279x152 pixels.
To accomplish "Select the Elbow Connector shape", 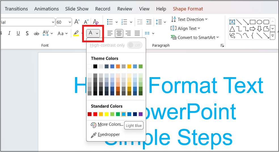I will pyautogui.click(x=239, y=29).
